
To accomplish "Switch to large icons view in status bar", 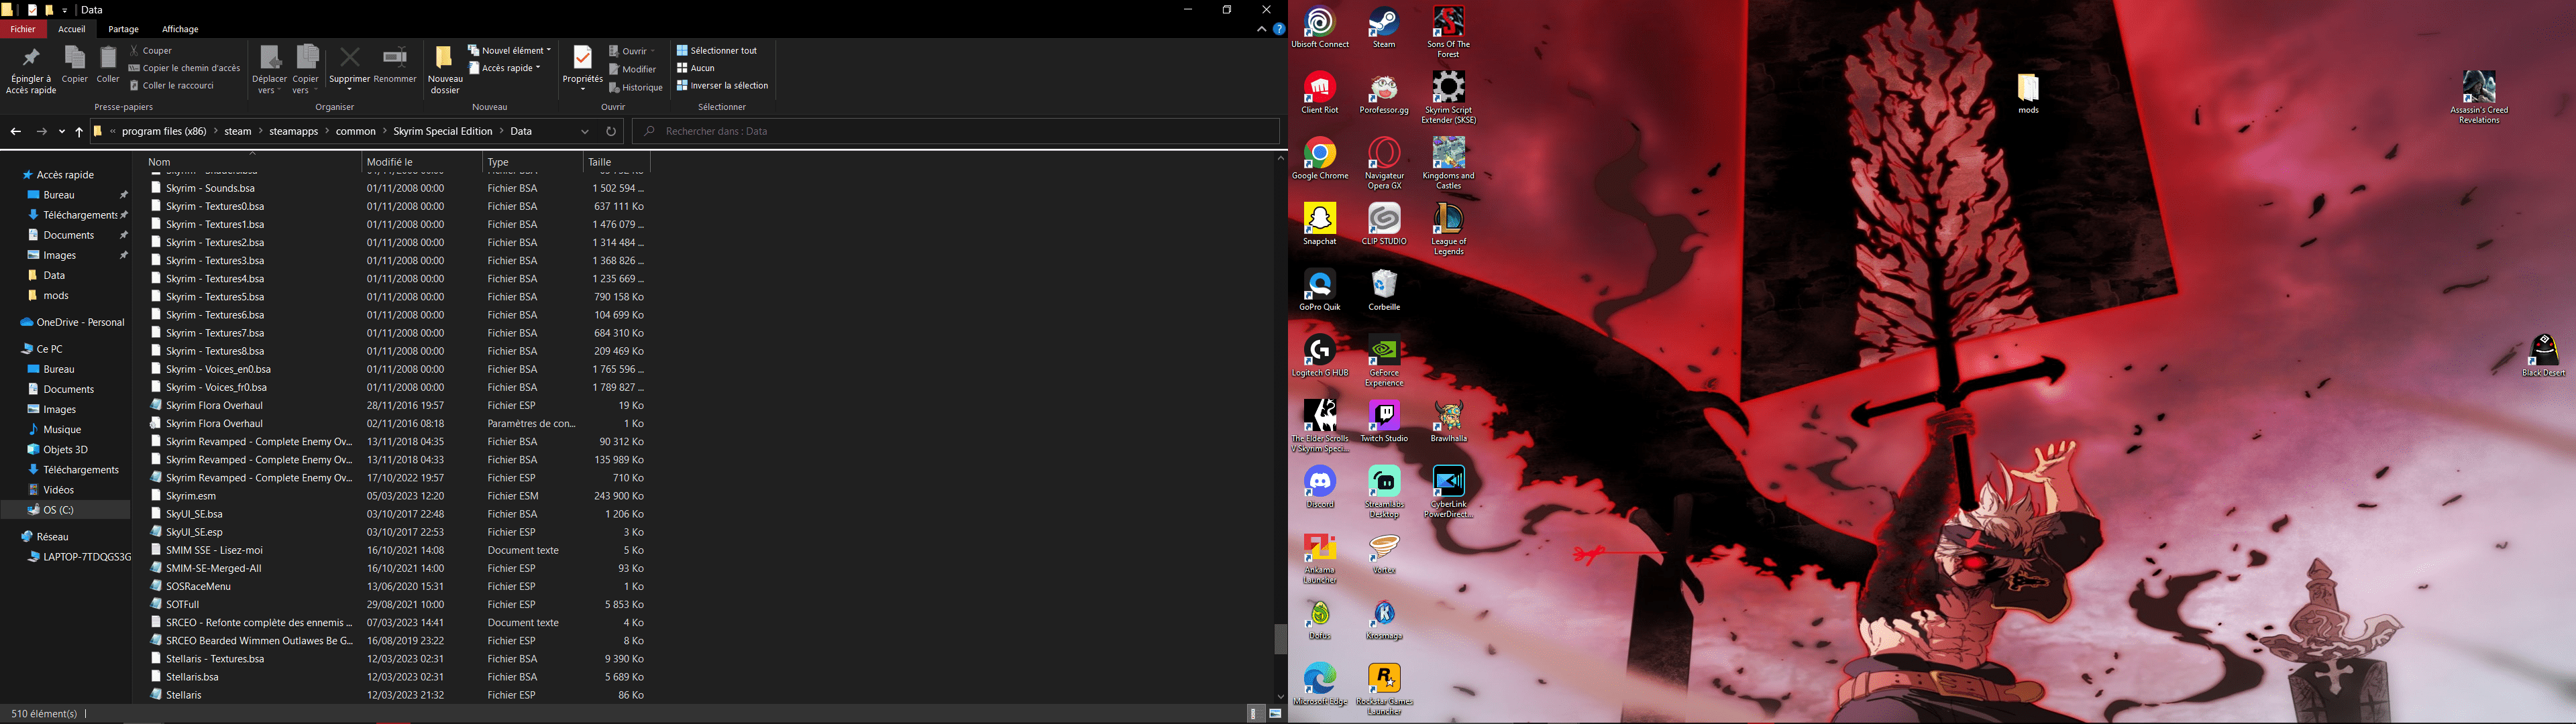I will pos(1275,714).
